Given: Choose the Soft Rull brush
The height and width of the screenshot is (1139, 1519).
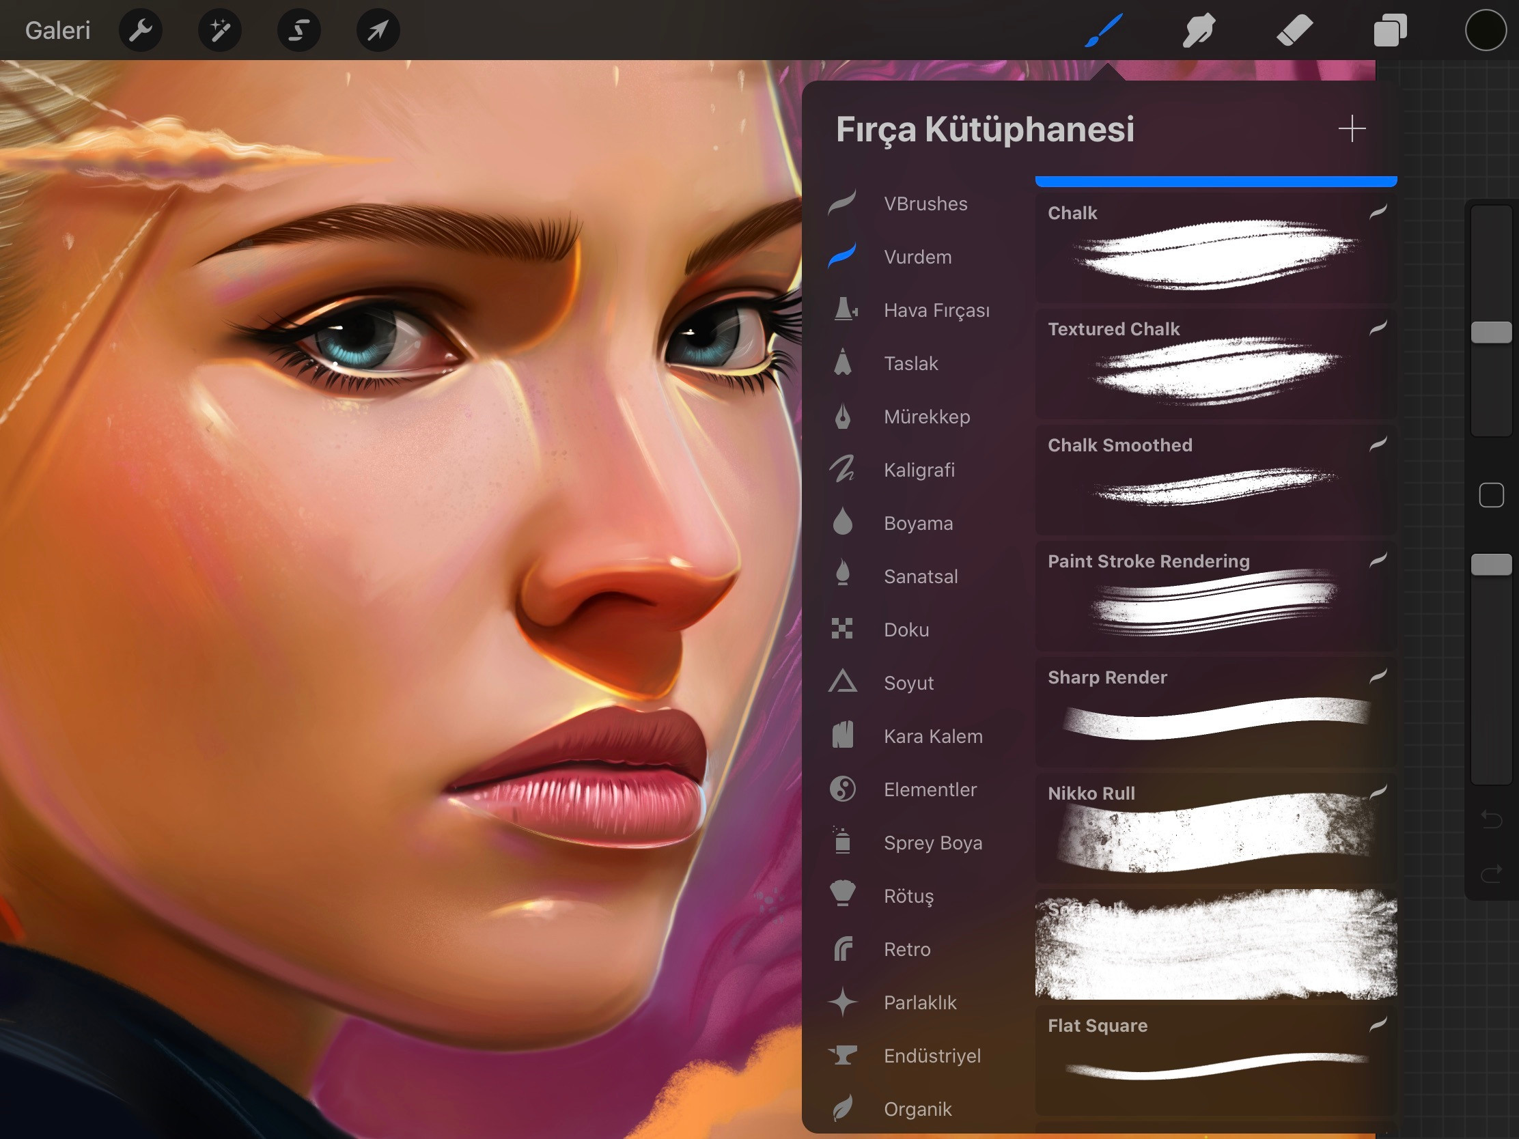Looking at the screenshot, I should click(1216, 944).
